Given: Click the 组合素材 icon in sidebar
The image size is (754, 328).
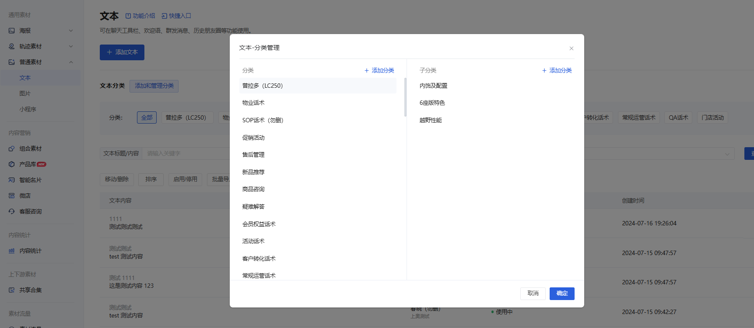Looking at the screenshot, I should 12,148.
